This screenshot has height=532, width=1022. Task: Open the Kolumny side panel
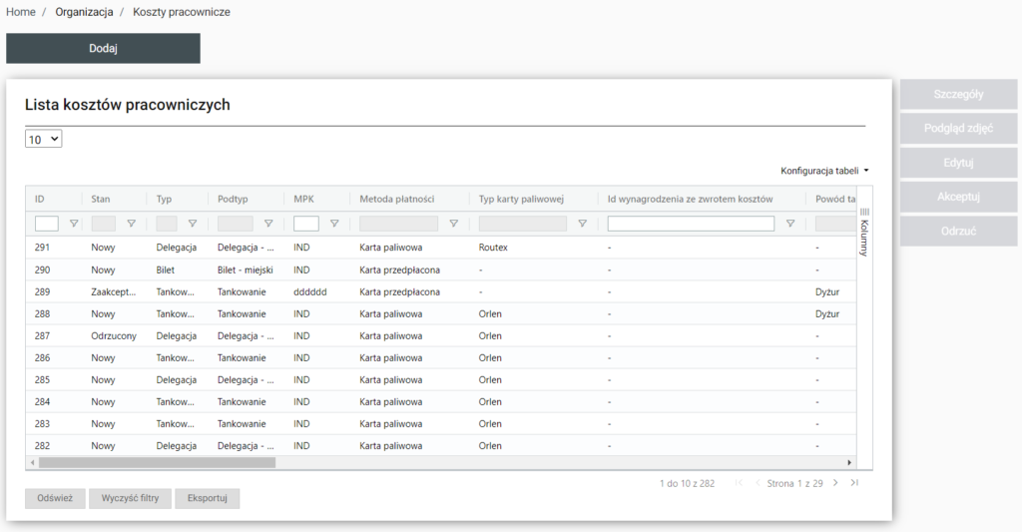864,232
